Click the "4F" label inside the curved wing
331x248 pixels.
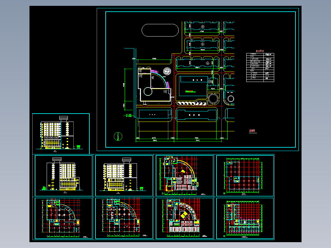click(x=153, y=78)
